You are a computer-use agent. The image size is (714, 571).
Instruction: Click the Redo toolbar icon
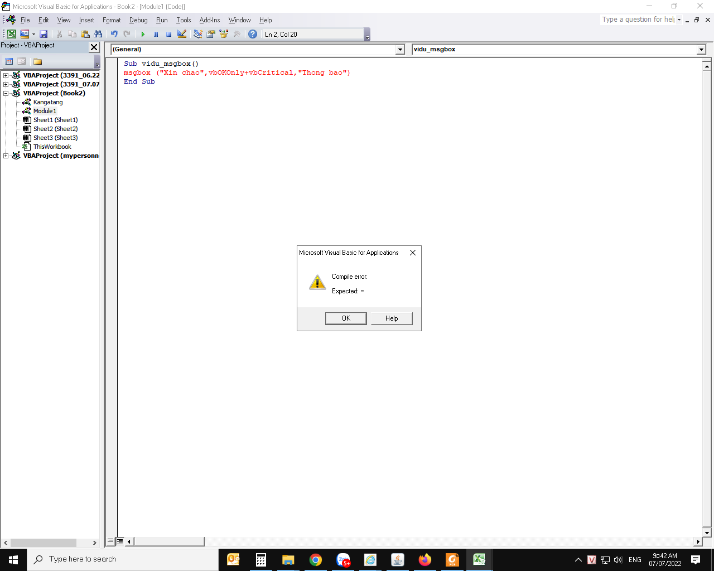coord(127,34)
